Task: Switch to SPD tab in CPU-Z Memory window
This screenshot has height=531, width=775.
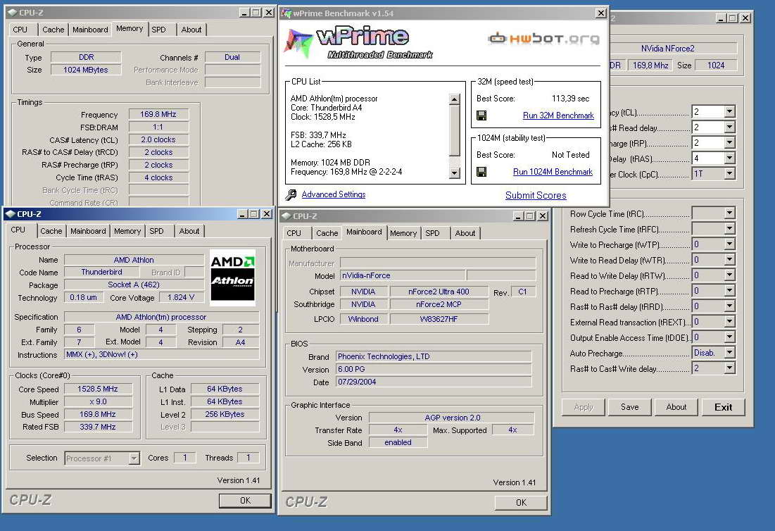Action: point(158,30)
